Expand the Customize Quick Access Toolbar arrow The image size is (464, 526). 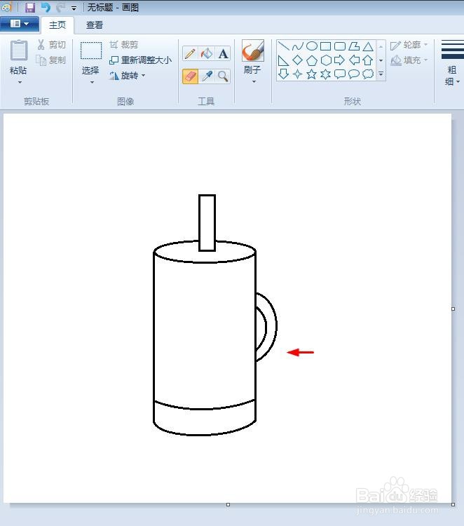click(74, 8)
